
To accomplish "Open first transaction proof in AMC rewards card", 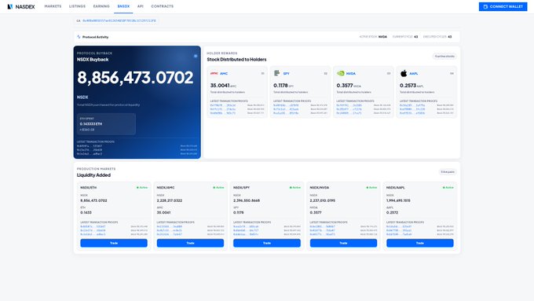I will coord(223,105).
